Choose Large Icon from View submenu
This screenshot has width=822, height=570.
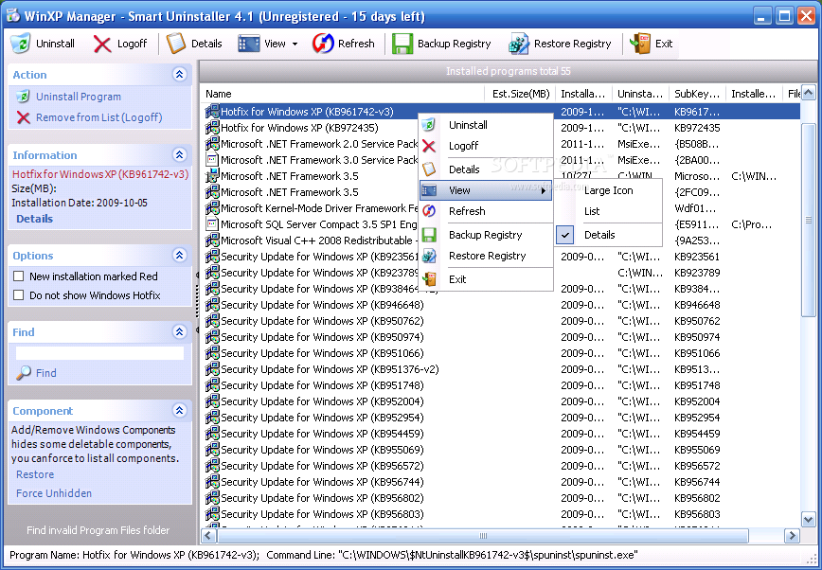(x=608, y=190)
